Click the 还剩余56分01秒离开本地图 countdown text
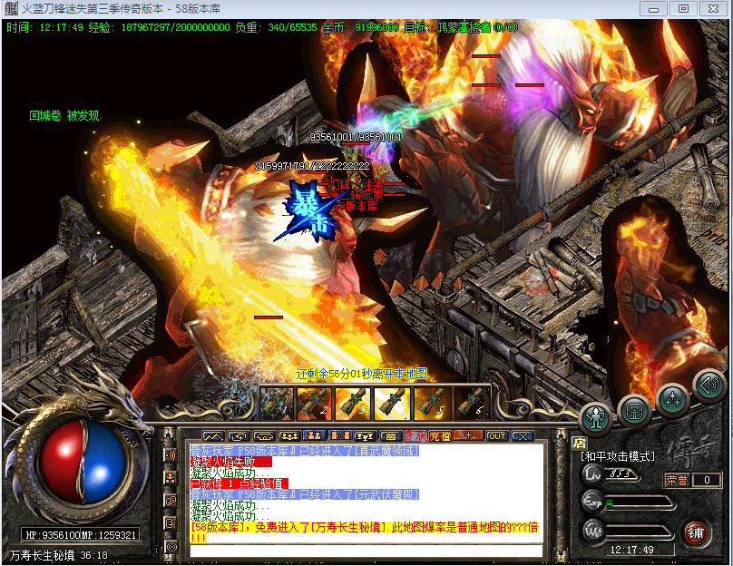733x566 pixels. (362, 374)
